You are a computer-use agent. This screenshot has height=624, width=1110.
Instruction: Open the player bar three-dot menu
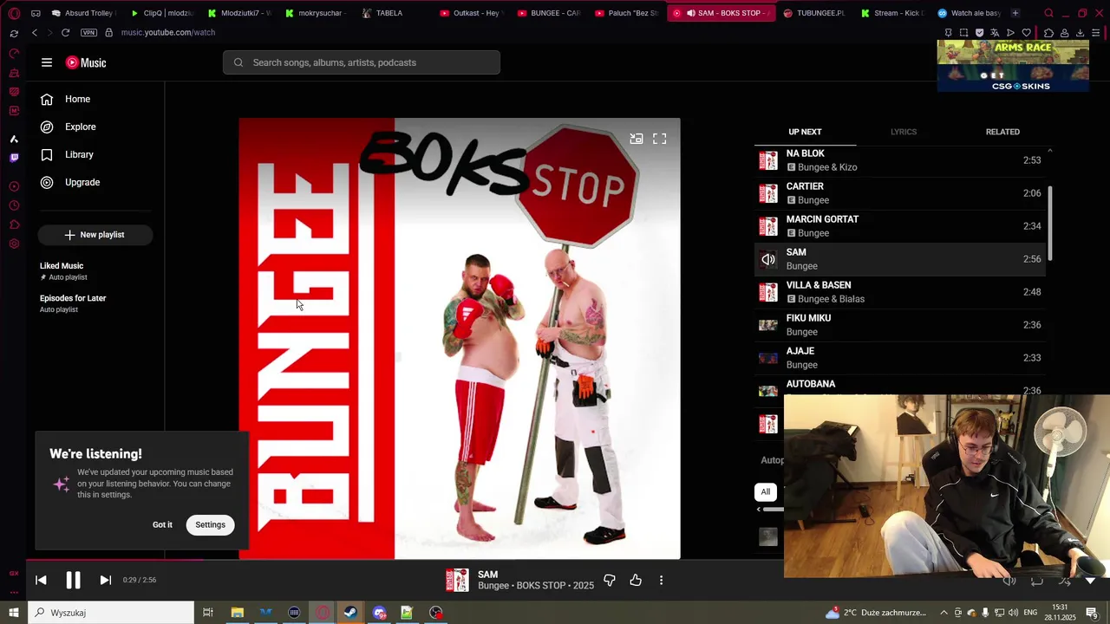[x=661, y=580]
